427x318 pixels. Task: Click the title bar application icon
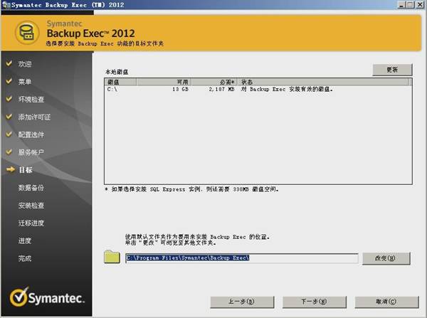[6, 6]
